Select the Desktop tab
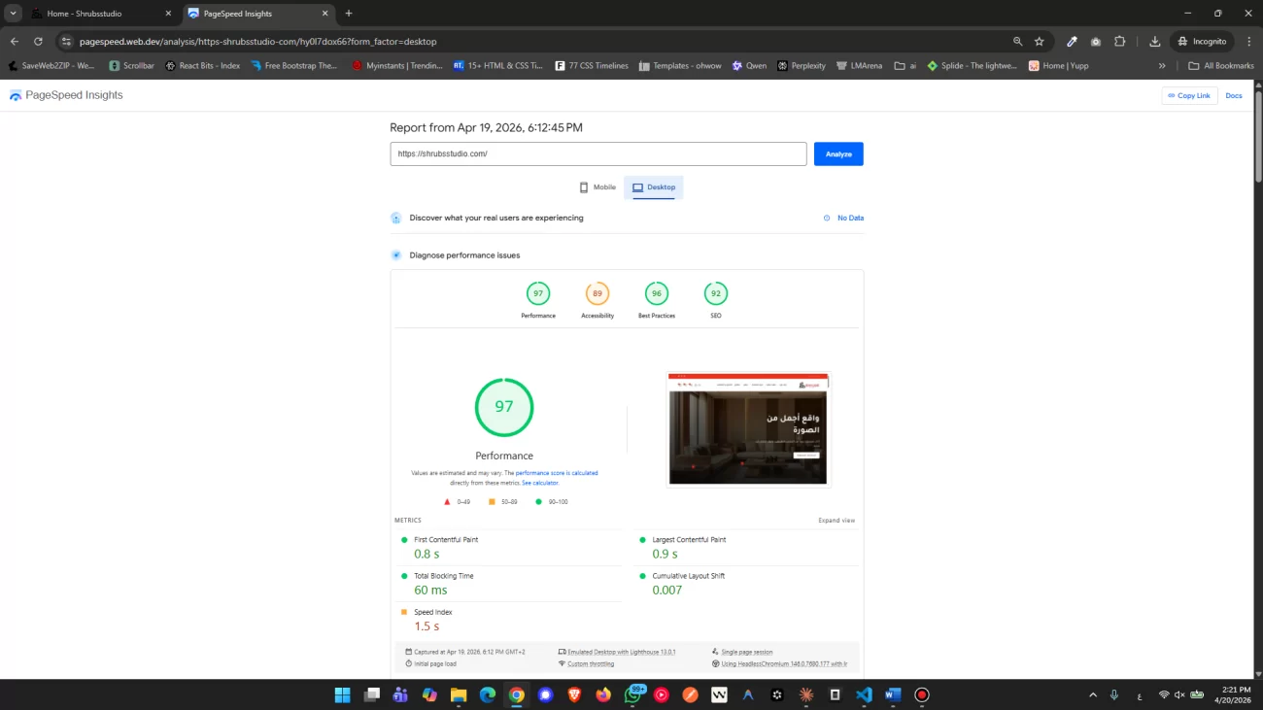This screenshot has width=1263, height=710. tap(654, 187)
